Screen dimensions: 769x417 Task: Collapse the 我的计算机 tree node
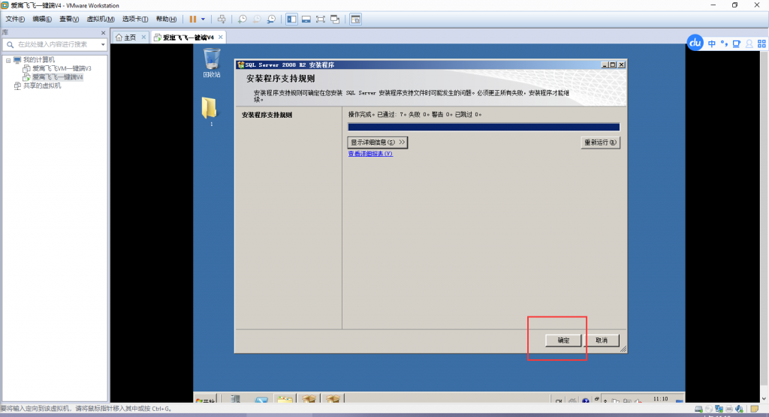[8, 60]
